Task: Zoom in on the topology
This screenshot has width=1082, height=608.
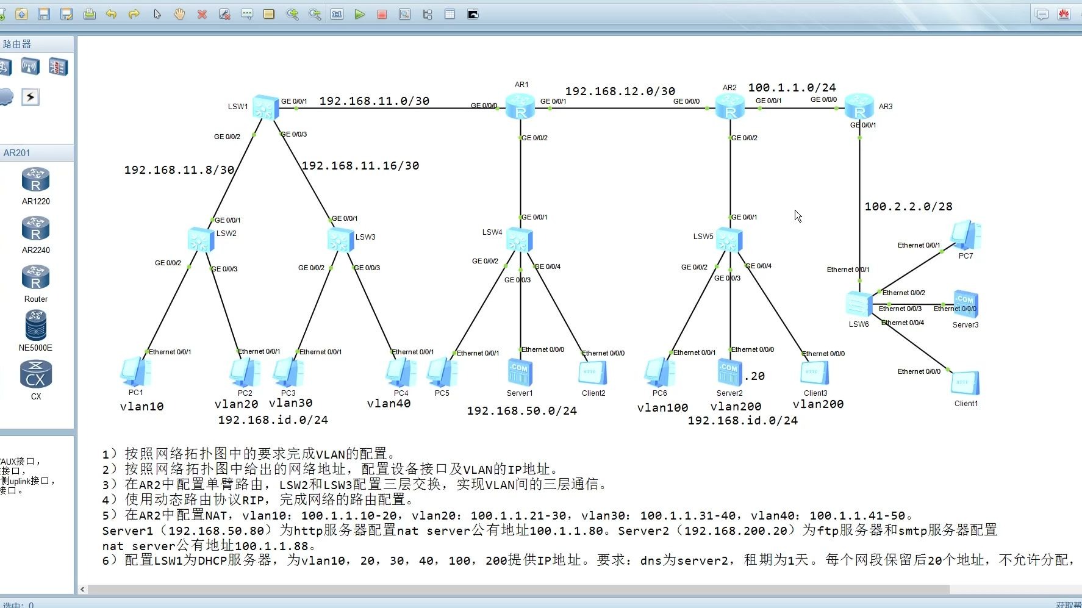Action: [292, 14]
